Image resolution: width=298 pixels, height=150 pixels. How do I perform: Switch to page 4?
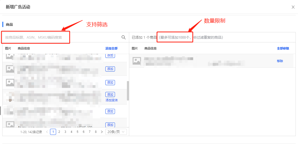(71, 132)
